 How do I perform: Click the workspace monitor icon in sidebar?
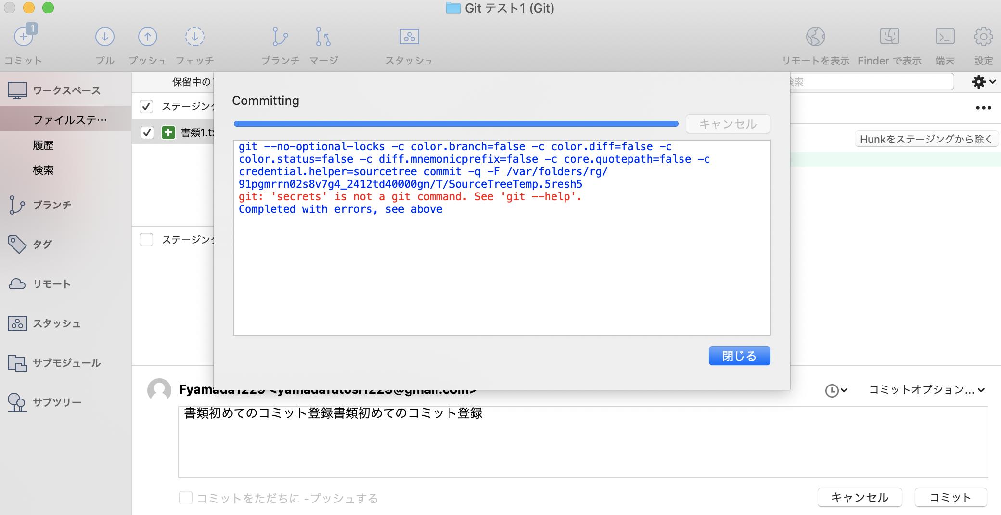(x=17, y=90)
